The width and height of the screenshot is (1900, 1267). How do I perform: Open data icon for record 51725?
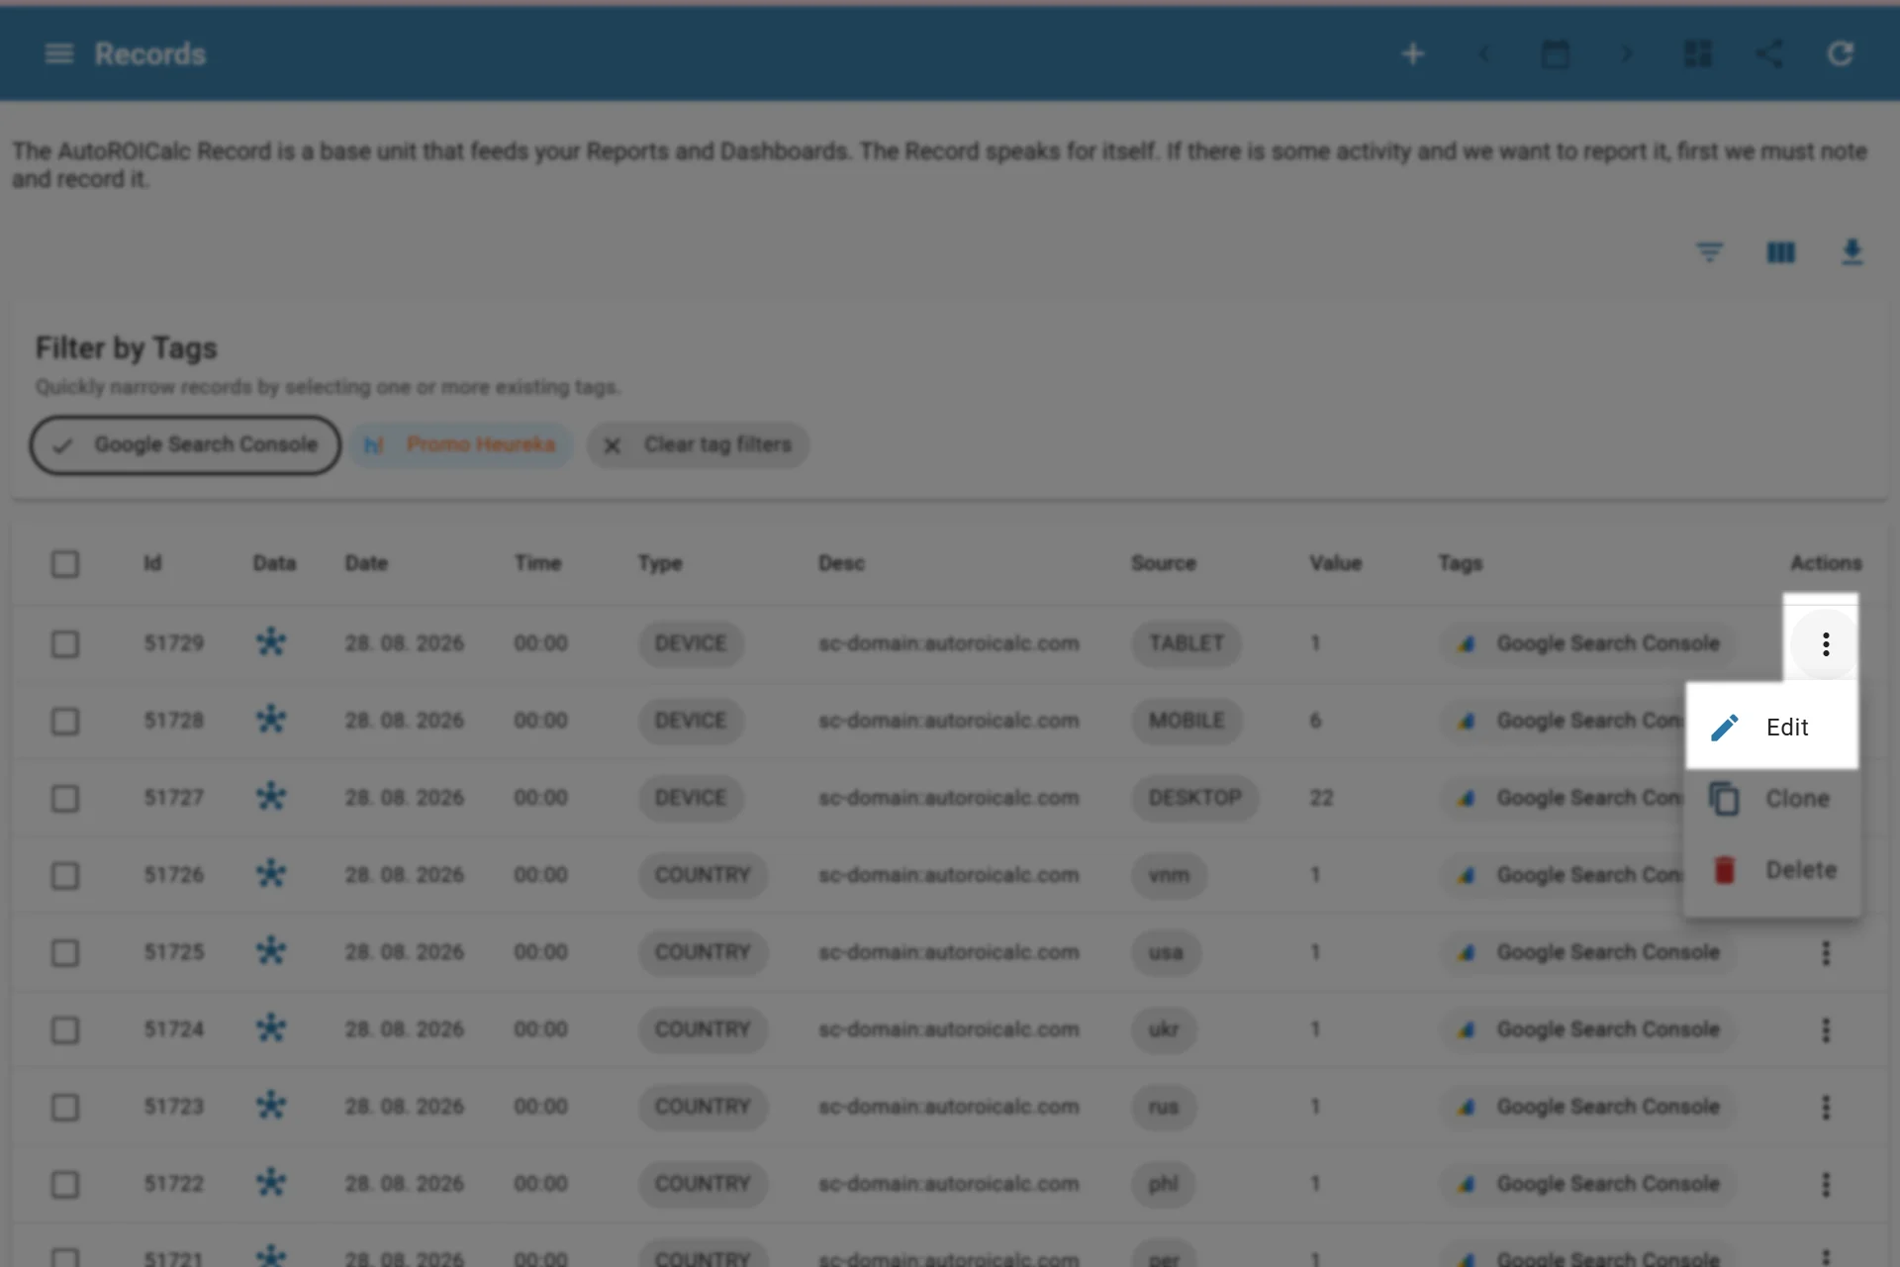pos(271,951)
